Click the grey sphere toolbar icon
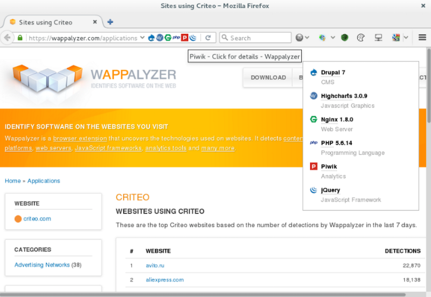 300,38
